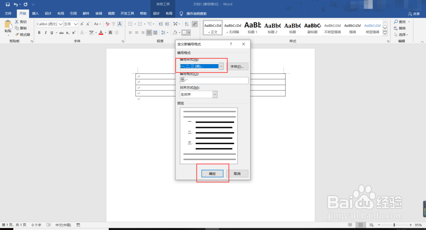Toggle character shading A button
The width and height of the screenshot is (426, 230).
110,33
